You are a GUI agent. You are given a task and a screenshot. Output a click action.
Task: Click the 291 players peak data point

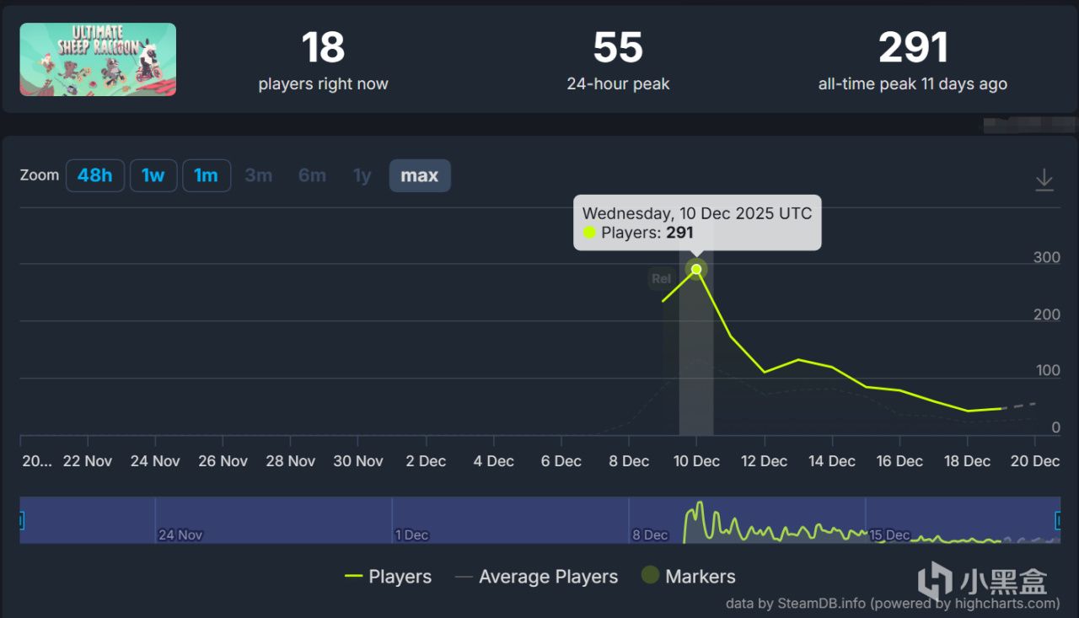tap(696, 270)
